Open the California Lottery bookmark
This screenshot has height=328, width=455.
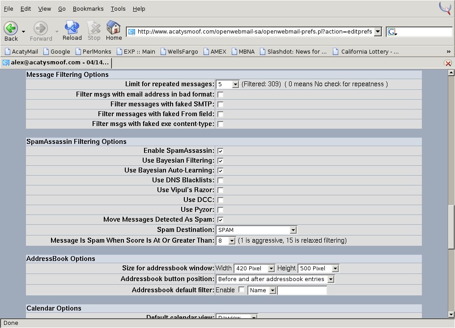click(366, 51)
